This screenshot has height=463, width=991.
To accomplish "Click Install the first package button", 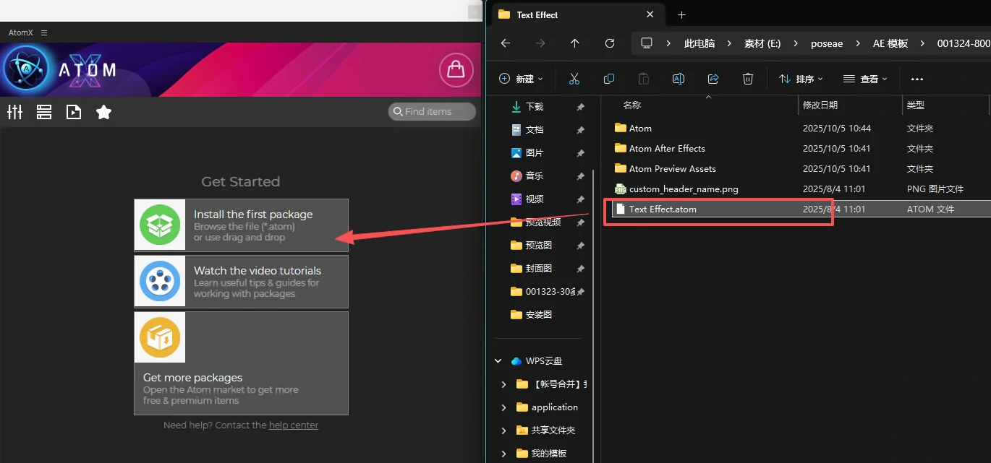I will (241, 225).
